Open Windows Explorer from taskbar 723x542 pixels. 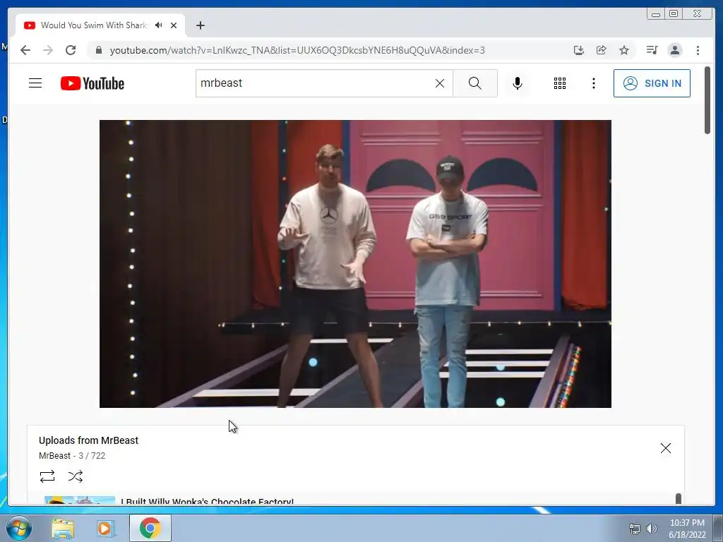[63, 528]
